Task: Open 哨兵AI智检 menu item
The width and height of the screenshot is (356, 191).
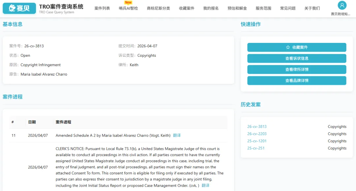Action: tap(128, 8)
